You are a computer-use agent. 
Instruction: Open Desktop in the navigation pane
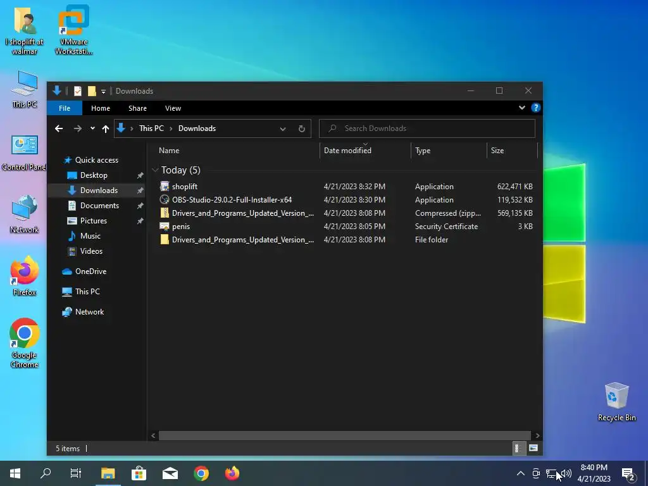(94, 175)
